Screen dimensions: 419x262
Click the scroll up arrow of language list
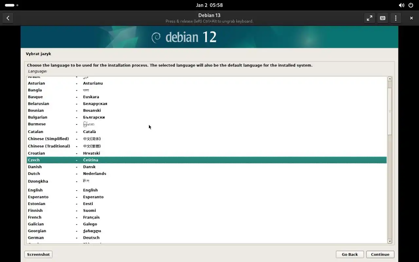390,79
